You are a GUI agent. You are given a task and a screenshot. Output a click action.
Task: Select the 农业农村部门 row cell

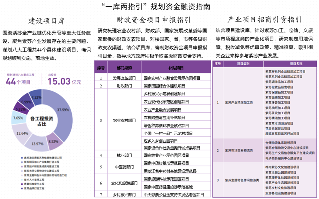tap(124, 121)
